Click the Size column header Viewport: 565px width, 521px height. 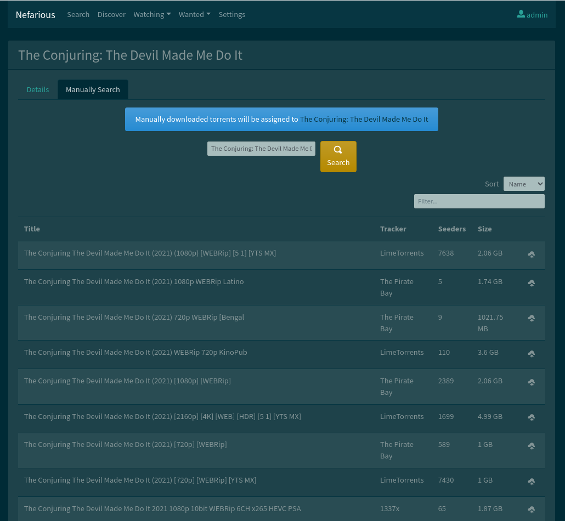[485, 229]
